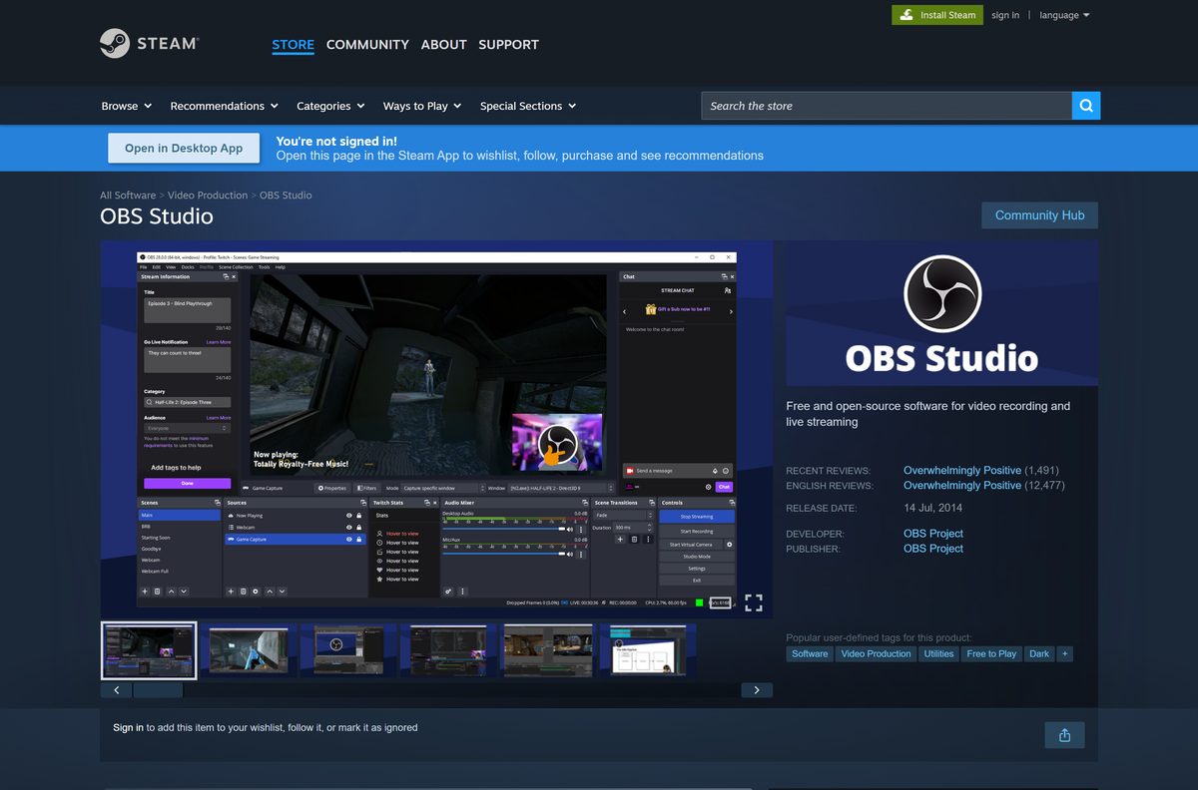Open the large OBS screenshot preview
The width and height of the screenshot is (1198, 790).
pos(436,429)
